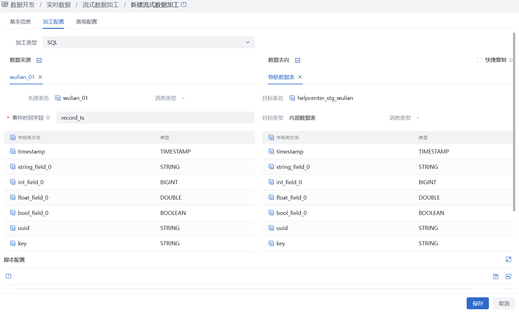Click 脚本配置 section heading
Image resolution: width=519 pixels, height=313 pixels.
pos(14,260)
